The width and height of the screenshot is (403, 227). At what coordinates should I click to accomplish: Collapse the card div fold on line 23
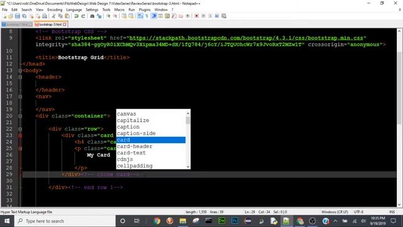click(20, 136)
